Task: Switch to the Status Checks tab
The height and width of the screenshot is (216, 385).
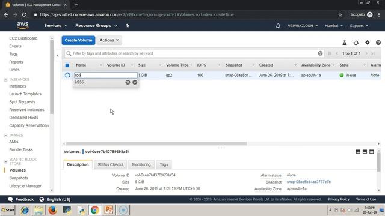Action: [111, 164]
